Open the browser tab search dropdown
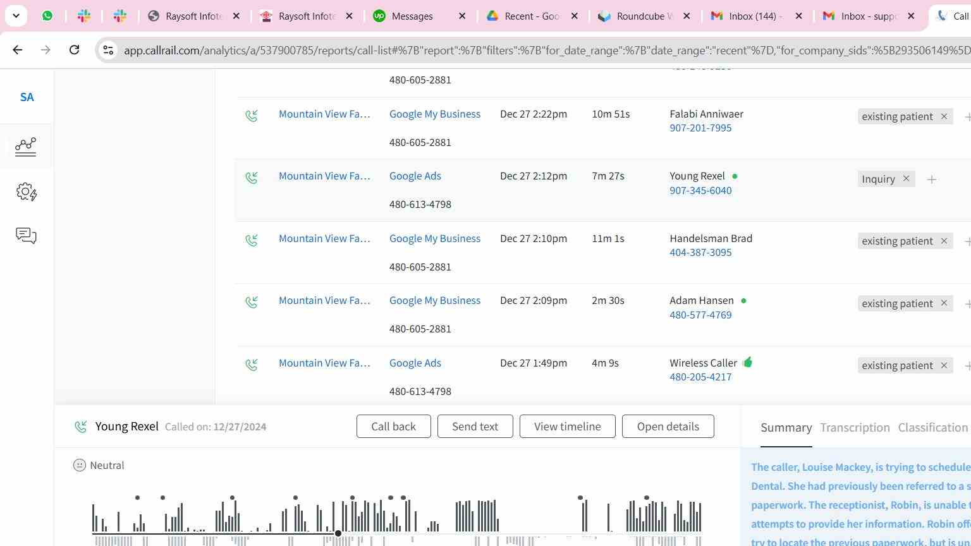Viewport: 971px width, 546px height. pyautogui.click(x=16, y=16)
